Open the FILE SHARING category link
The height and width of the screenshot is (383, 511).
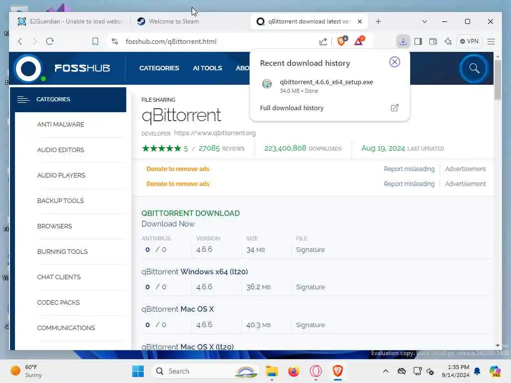(x=158, y=100)
